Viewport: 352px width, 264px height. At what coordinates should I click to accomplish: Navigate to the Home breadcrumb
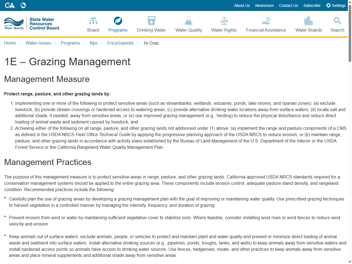pos(10,43)
